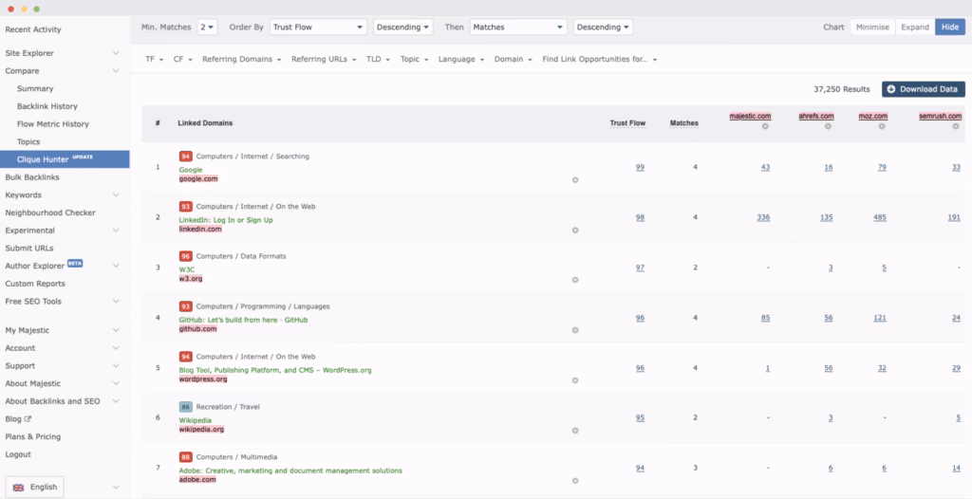Select the Minimise chart option

[x=872, y=28]
